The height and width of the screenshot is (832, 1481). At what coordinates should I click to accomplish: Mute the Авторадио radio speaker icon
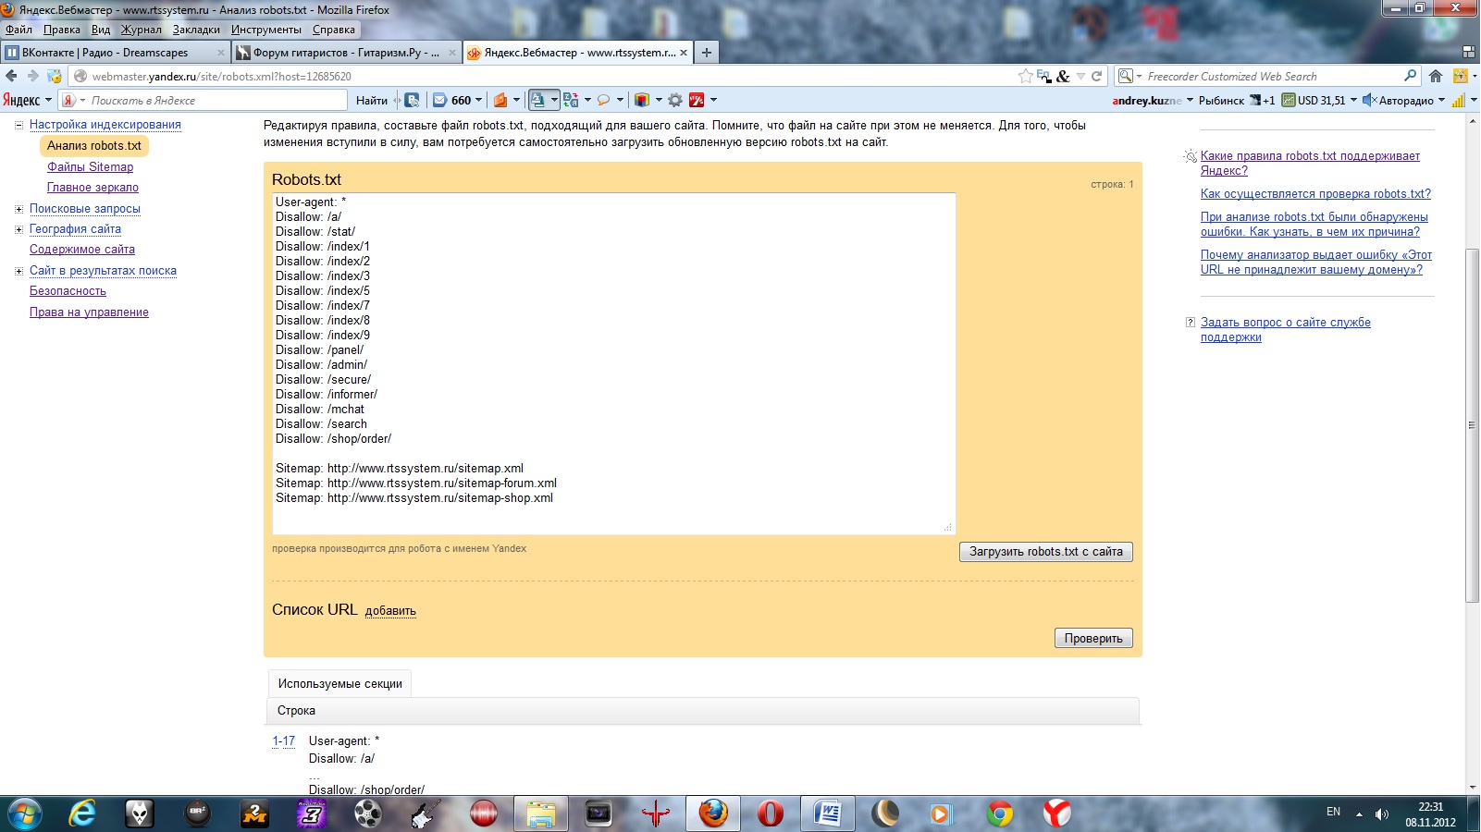[x=1369, y=100]
